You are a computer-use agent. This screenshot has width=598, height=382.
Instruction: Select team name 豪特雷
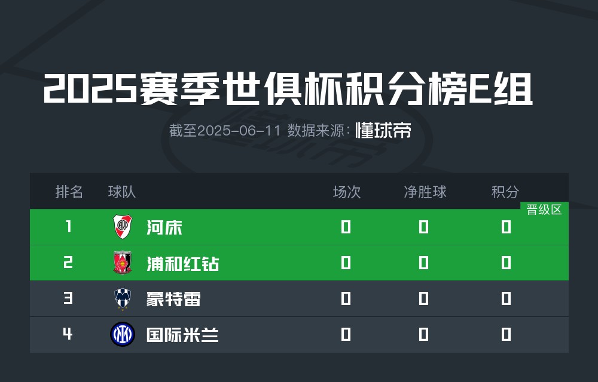pos(173,299)
